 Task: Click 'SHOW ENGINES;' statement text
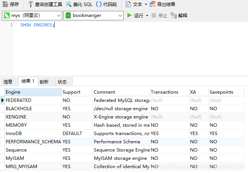[x=37, y=25]
